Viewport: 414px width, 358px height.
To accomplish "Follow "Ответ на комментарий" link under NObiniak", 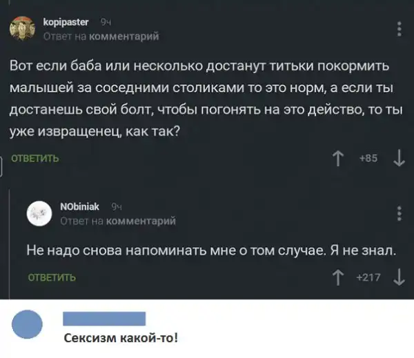I will pyautogui.click(x=117, y=220).
